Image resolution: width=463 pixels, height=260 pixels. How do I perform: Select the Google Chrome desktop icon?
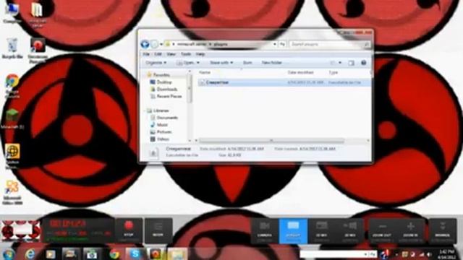click(x=12, y=86)
